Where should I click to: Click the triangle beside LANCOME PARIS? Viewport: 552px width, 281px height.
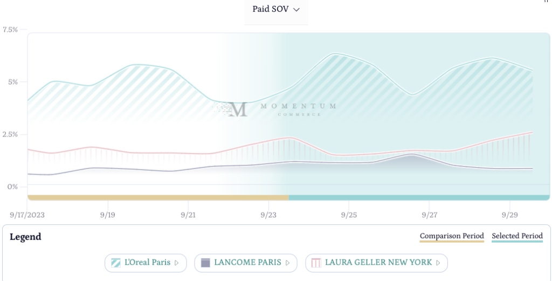[x=288, y=263]
